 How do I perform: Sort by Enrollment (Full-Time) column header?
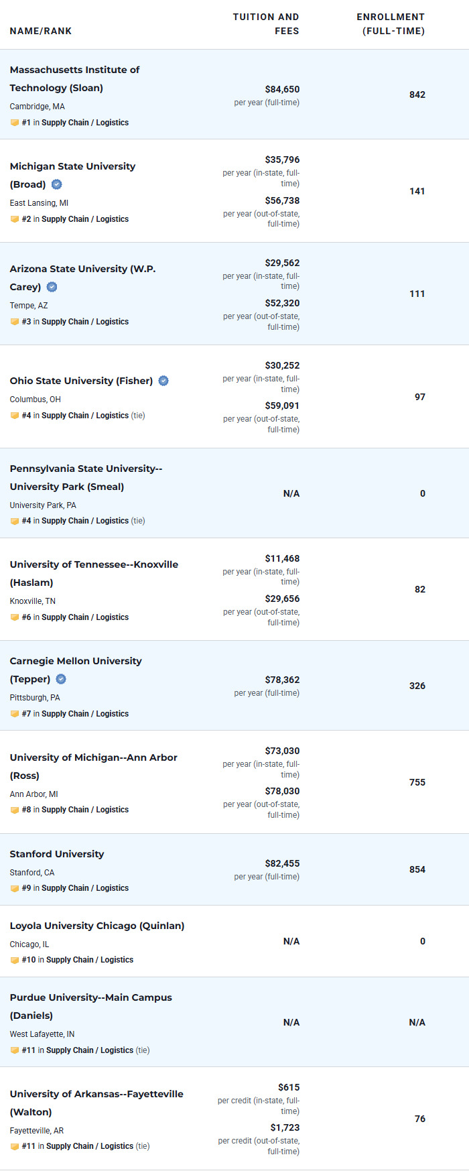(391, 24)
